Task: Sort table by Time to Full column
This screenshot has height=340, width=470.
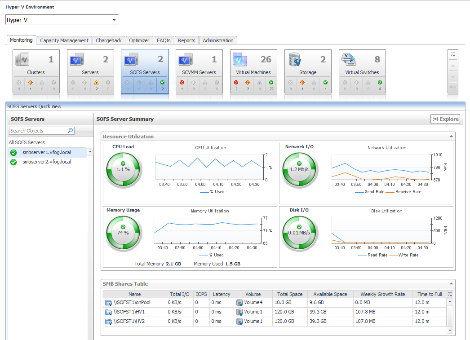Action: 430,294
